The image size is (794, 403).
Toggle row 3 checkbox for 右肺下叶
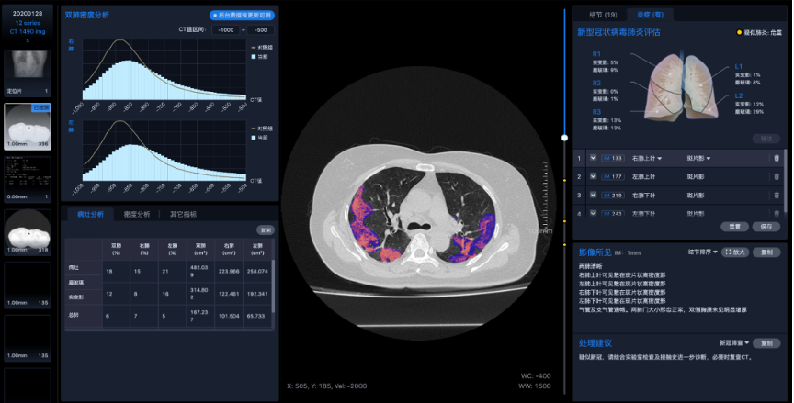594,195
